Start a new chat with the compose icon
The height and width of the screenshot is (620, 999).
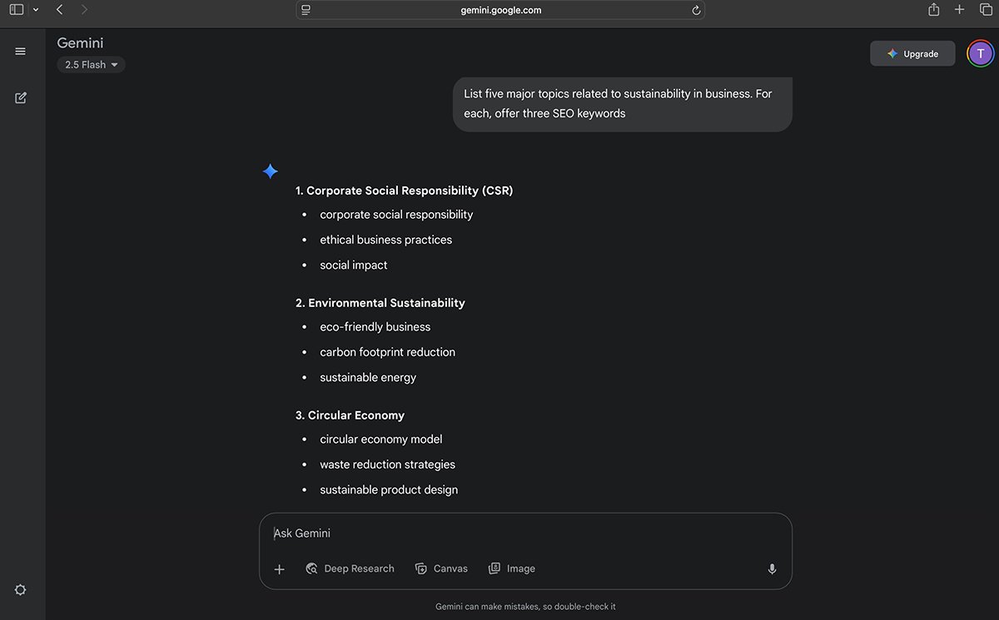coord(20,97)
